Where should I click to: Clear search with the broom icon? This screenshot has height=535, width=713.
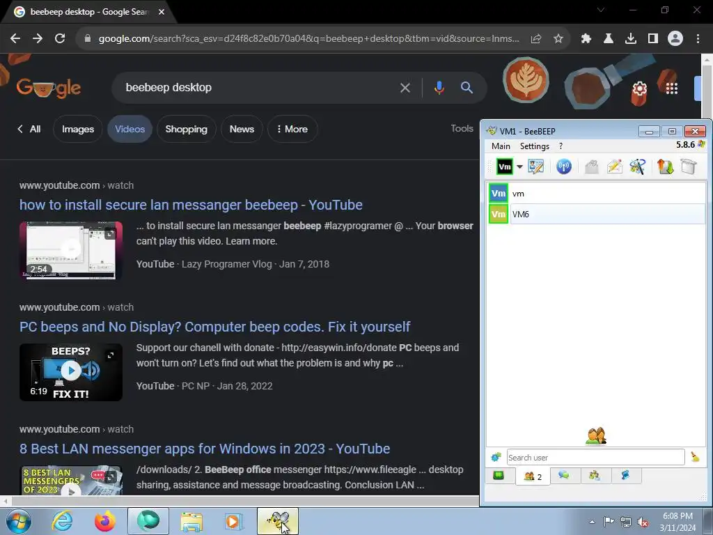(x=695, y=457)
